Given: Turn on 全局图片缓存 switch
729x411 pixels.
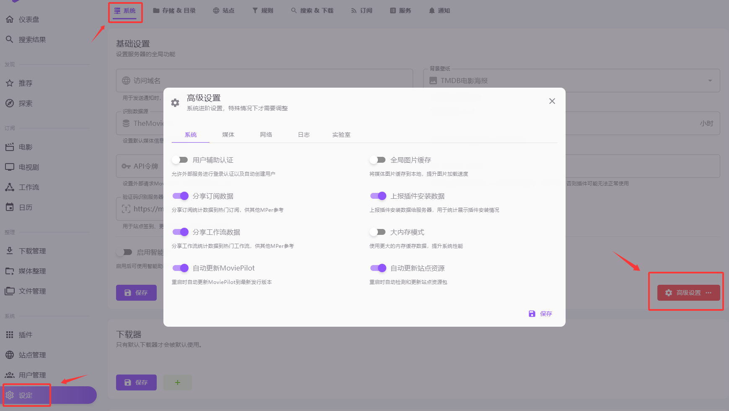Looking at the screenshot, I should [378, 160].
